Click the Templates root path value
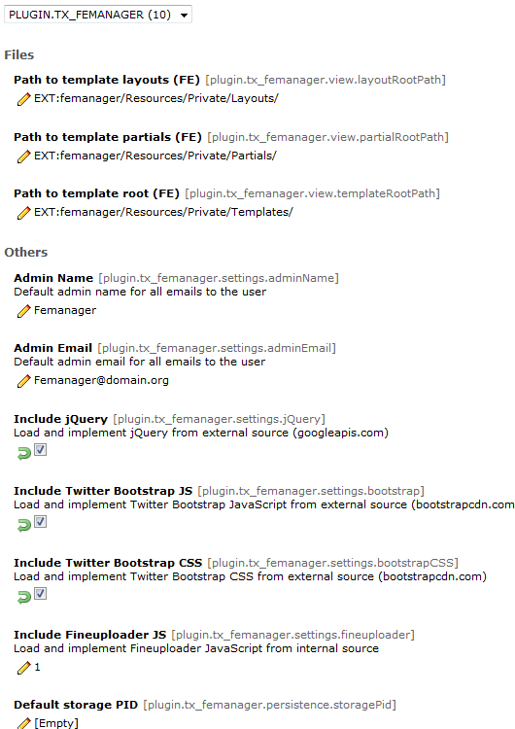The image size is (515, 729). pos(163,212)
